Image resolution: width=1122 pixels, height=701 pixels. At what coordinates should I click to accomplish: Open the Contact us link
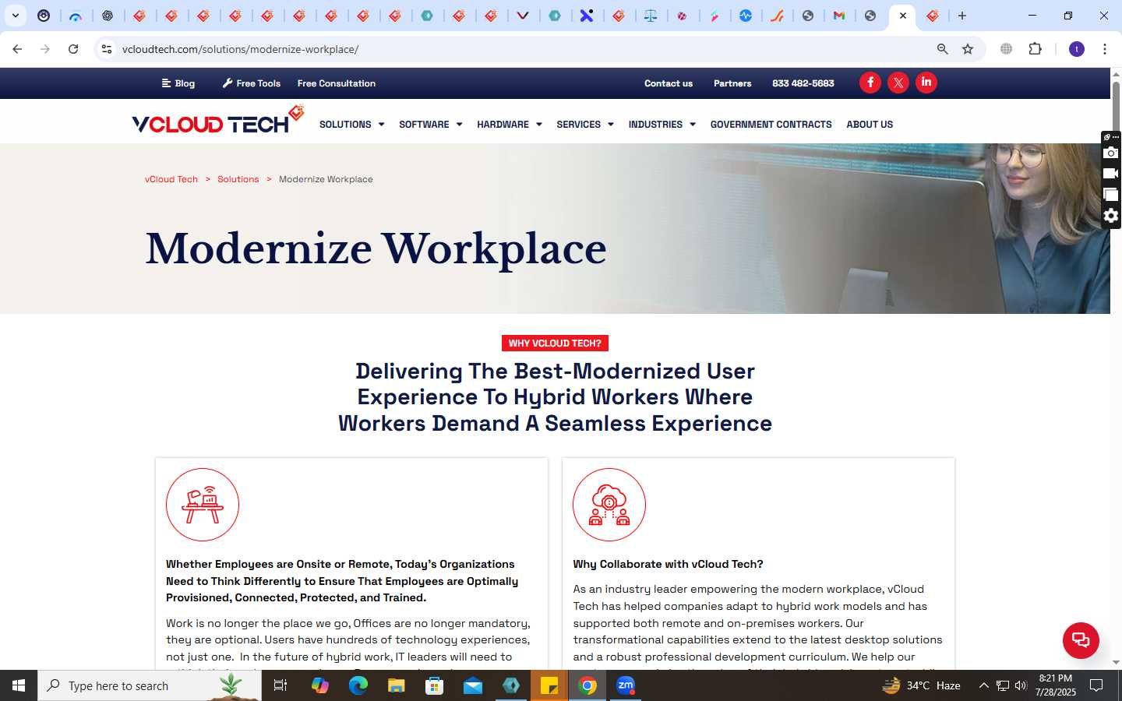(669, 83)
